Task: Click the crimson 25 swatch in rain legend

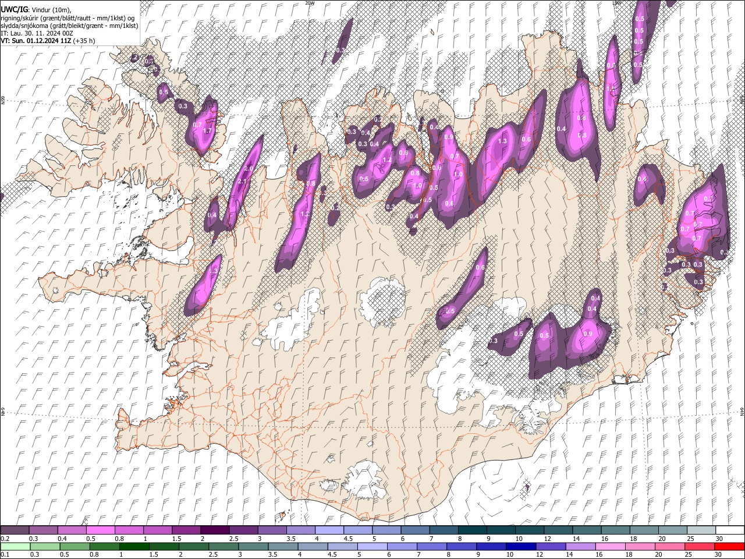Action: pos(698,547)
